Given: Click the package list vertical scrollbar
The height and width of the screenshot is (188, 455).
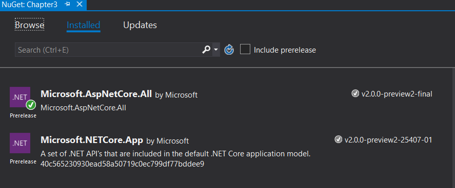Looking at the screenshot, I should 453,128.
